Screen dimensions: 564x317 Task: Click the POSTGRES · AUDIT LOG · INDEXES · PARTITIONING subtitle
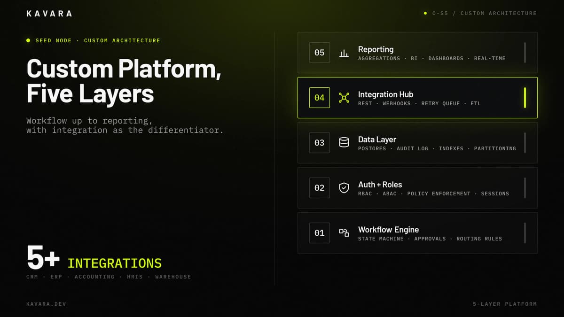coord(437,148)
